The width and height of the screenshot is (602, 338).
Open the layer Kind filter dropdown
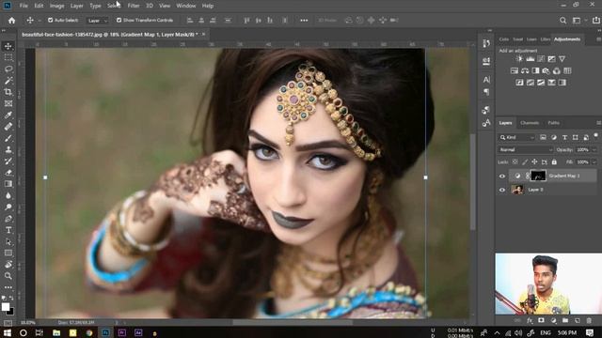[517, 137]
